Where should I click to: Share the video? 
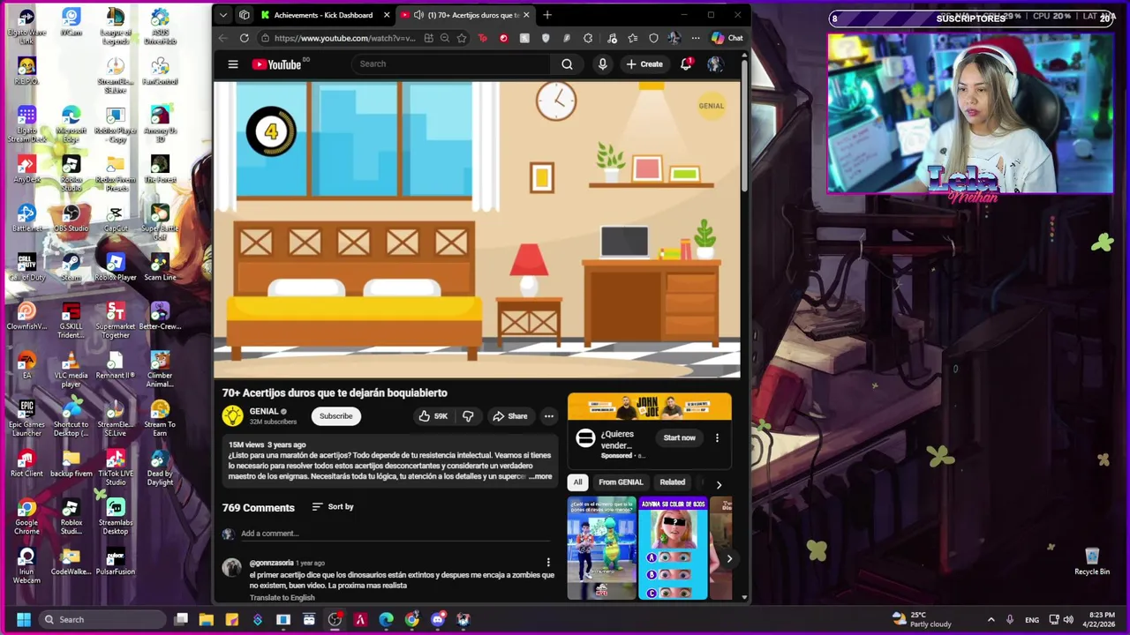click(510, 416)
